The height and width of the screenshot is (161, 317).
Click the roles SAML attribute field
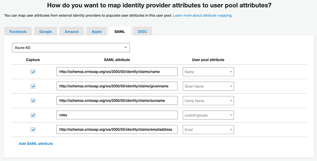coord(116,115)
